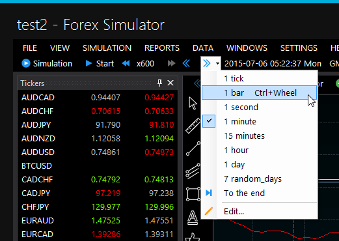Viewport: 339px width, 241px height.
Task: Choose 1 bar Ctrl+Wheel step option
Action: click(x=260, y=92)
